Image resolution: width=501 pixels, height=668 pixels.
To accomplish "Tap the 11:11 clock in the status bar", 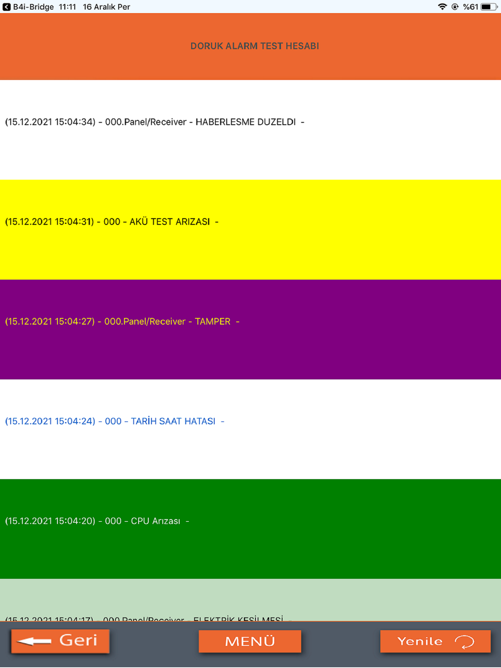I will coord(67,7).
